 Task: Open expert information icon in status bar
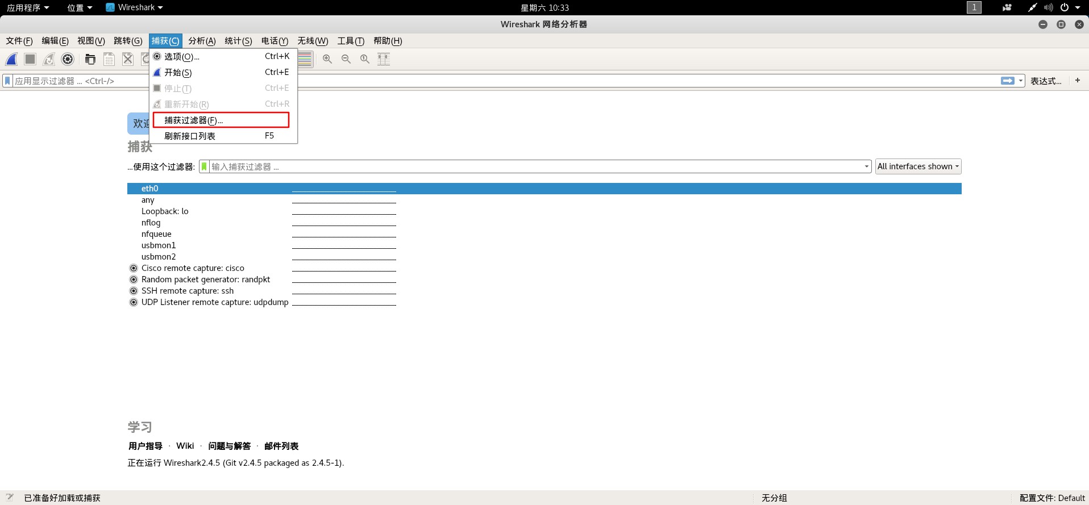pos(10,498)
